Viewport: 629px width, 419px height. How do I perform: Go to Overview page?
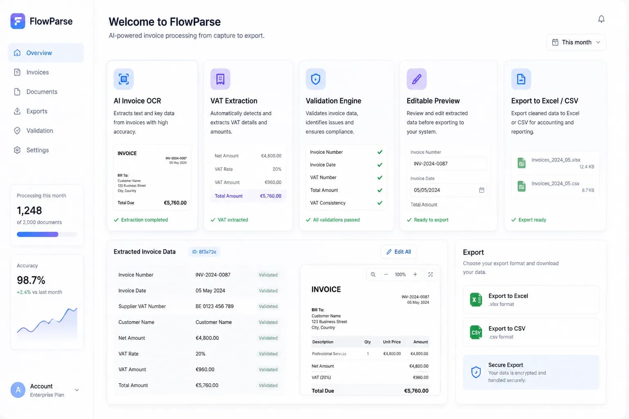46,53
